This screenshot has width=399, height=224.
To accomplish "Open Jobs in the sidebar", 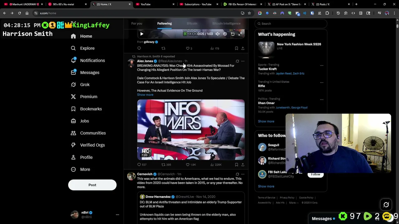I will tap(80, 121).
